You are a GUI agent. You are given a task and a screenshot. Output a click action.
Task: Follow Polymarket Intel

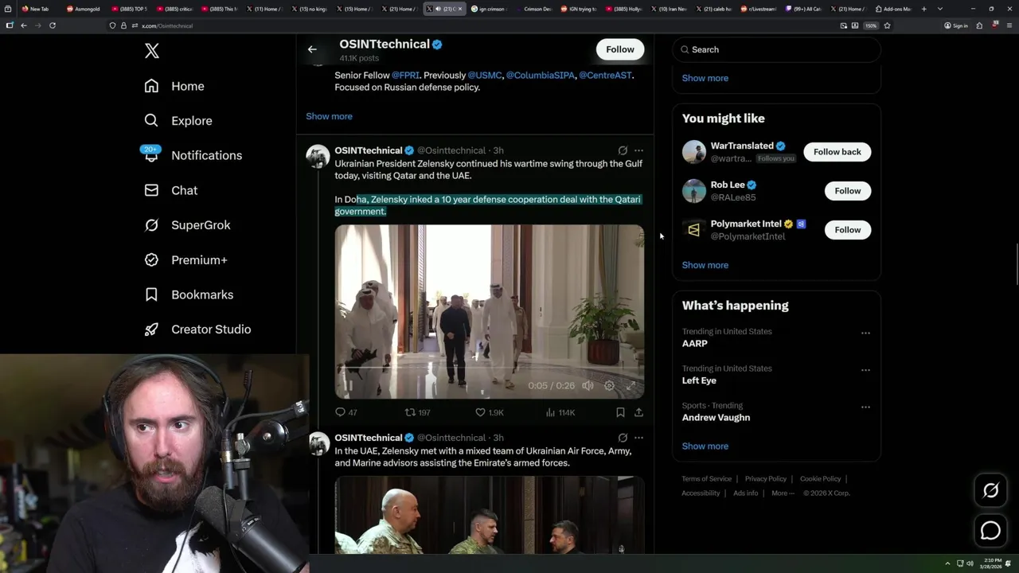coord(848,230)
